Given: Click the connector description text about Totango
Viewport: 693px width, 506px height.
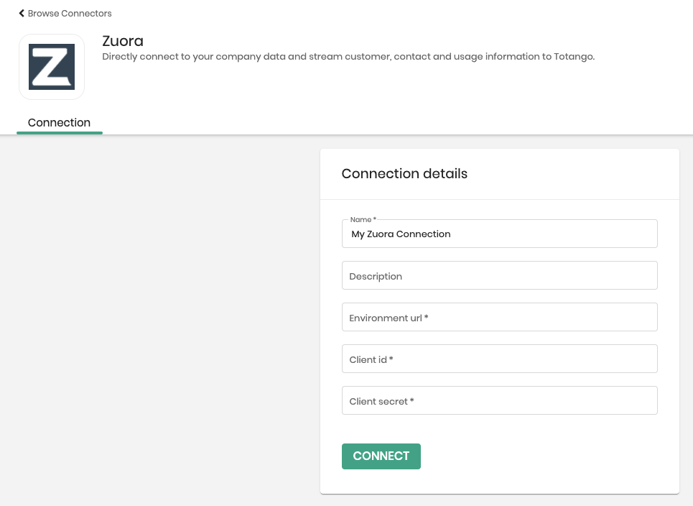Looking at the screenshot, I should pyautogui.click(x=348, y=57).
